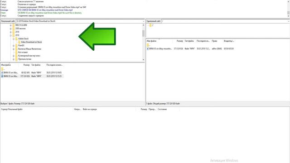This screenshot has height=163, width=290.
Task: Expand the Кулинарный мастер класс folder node
Action: click(14, 56)
